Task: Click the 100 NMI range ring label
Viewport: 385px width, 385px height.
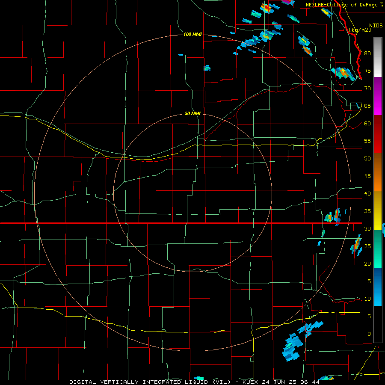Action: 193,34
